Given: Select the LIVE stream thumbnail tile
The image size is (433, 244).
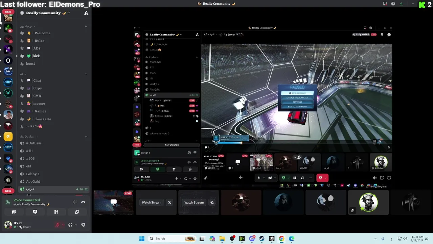Looking at the screenshot, I should [x=114, y=202].
